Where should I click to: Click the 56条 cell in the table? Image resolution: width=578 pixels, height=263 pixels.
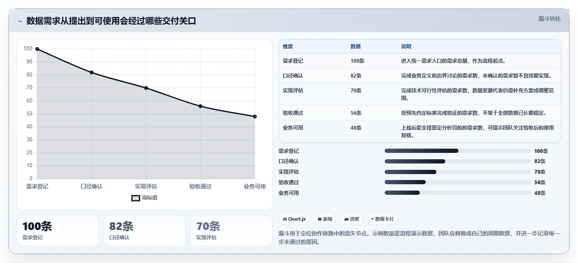(x=356, y=113)
